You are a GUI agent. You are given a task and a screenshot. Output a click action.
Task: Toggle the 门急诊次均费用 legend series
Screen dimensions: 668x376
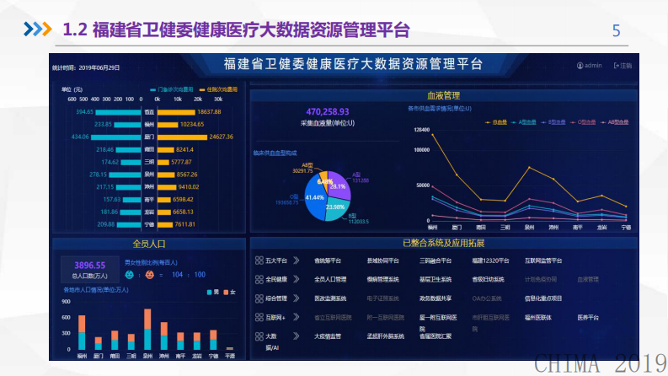click(172, 90)
